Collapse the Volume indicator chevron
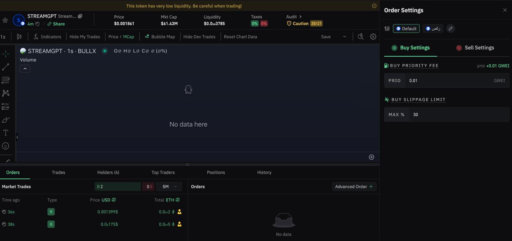The width and height of the screenshot is (512, 241). (x=25, y=69)
